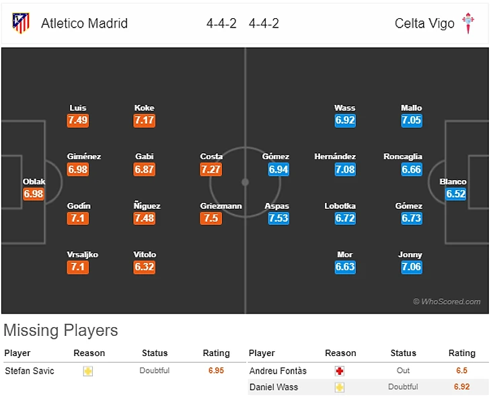Click the Atletico Madrid club crest
The height and width of the screenshot is (399, 491).
21,24
